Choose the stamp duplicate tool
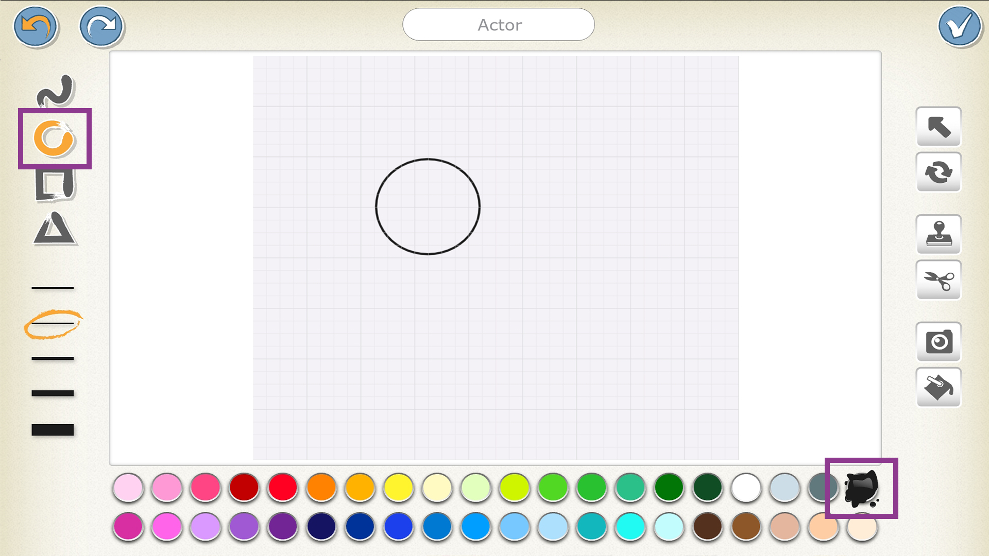 click(x=939, y=234)
